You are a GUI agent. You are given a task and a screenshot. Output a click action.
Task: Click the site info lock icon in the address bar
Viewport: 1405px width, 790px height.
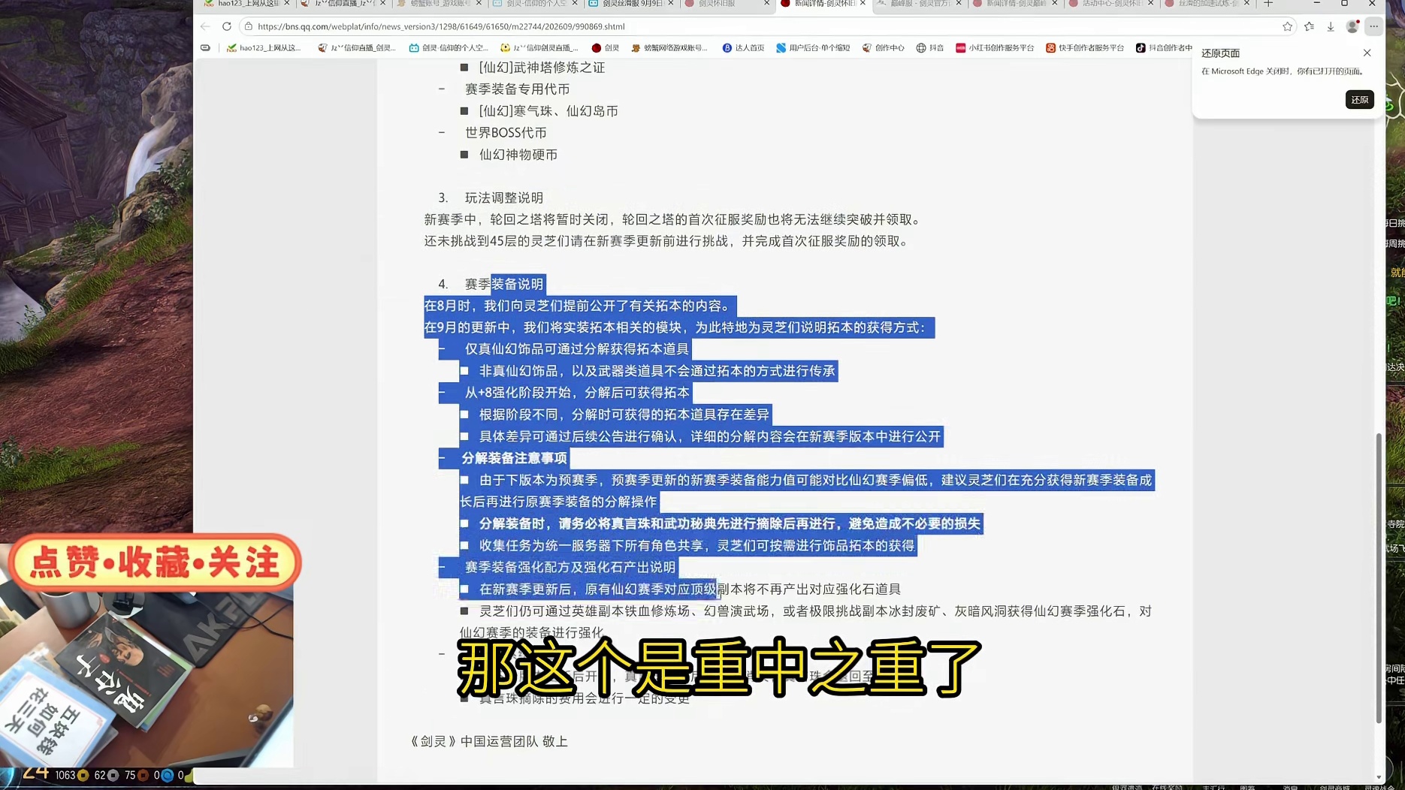(x=249, y=26)
